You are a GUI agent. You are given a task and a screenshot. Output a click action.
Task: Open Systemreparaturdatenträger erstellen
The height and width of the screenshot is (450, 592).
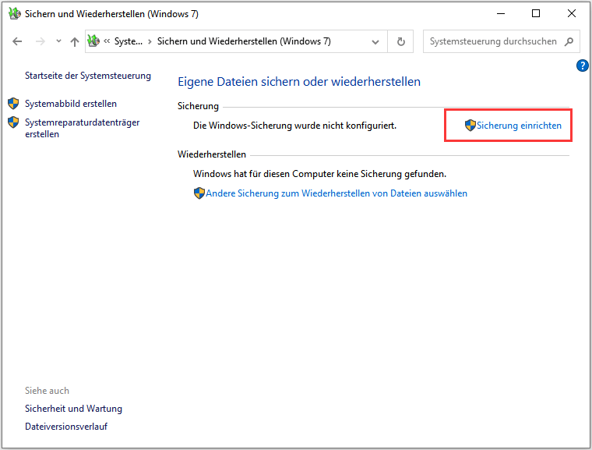[82, 128]
